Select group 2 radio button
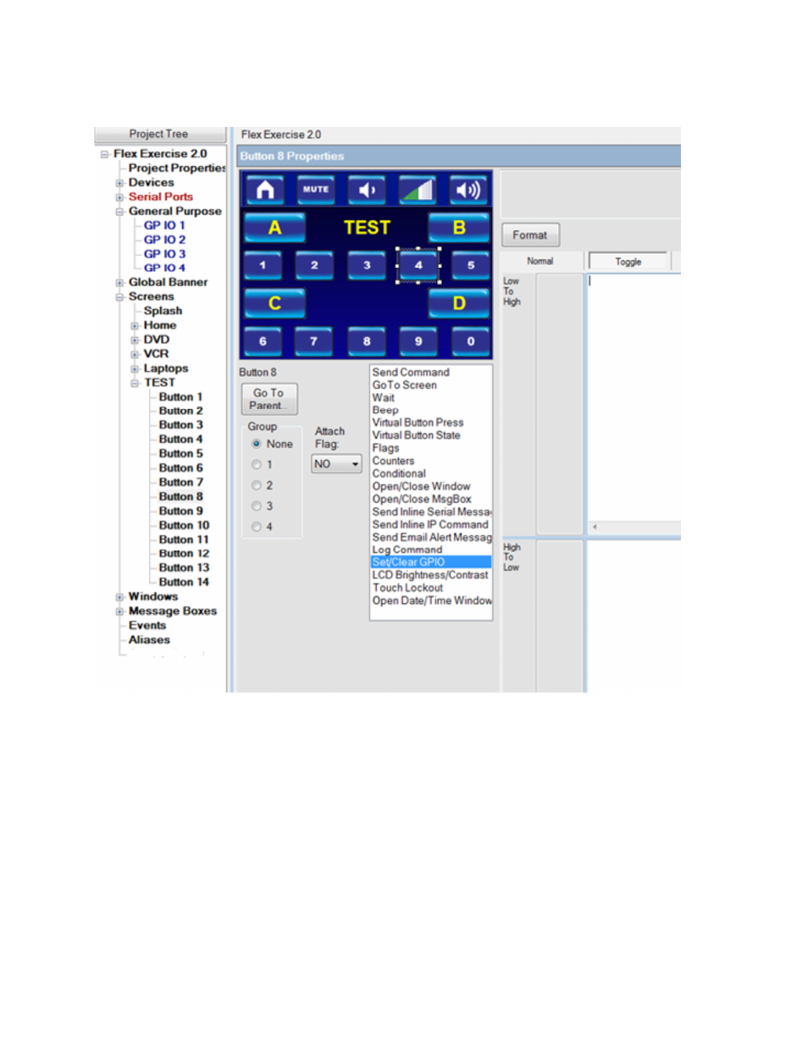The width and height of the screenshot is (808, 1046). (x=256, y=485)
